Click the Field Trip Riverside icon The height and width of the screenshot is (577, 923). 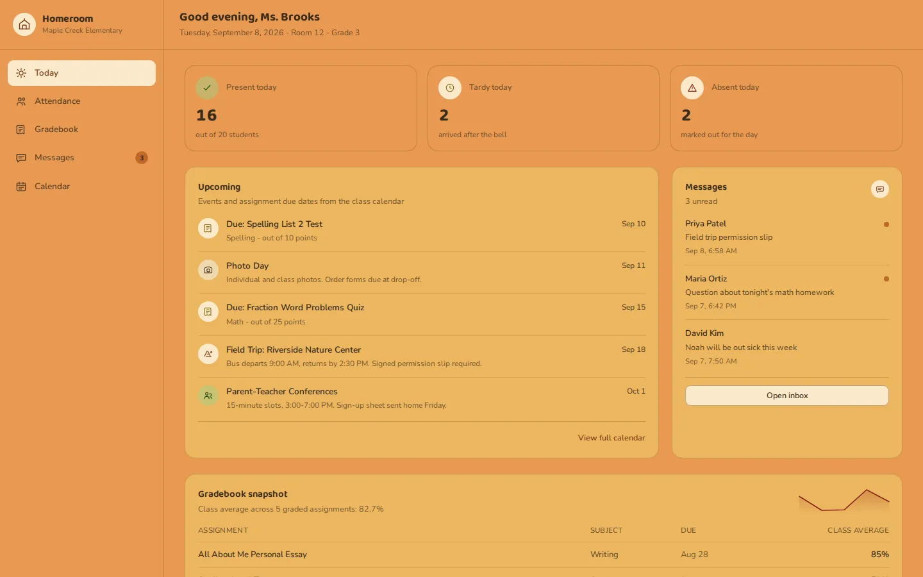(x=208, y=354)
